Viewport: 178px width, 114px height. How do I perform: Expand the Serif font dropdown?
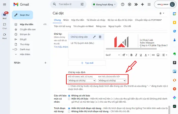[113, 55]
